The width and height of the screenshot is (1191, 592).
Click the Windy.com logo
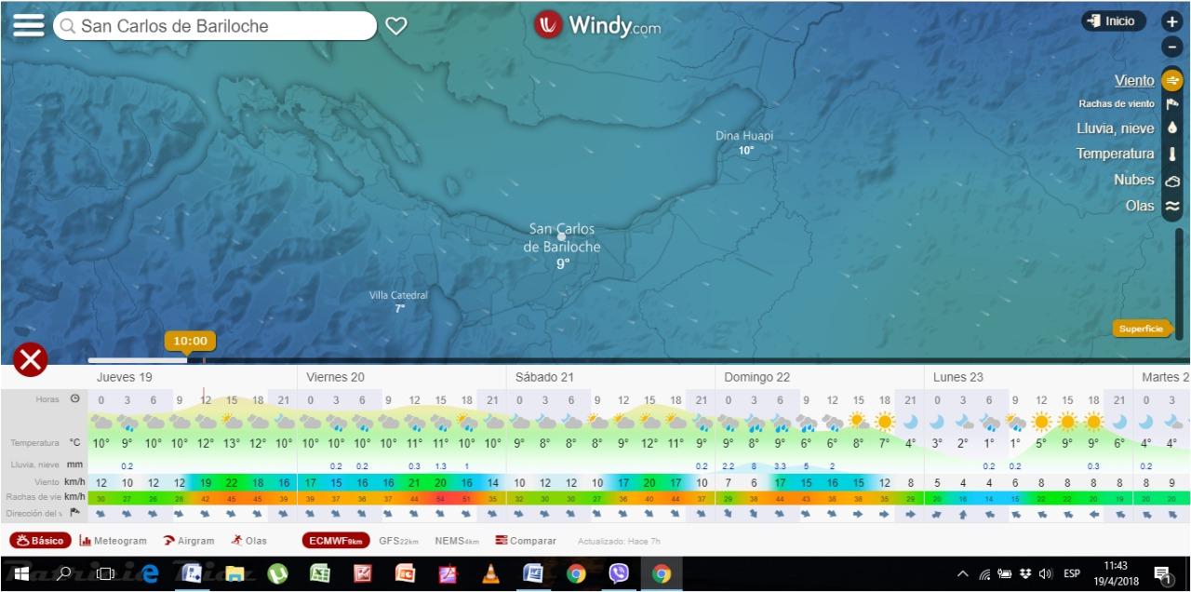tap(595, 26)
